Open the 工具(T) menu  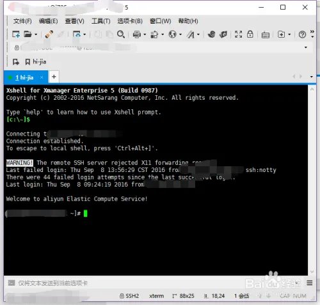coord(101,21)
